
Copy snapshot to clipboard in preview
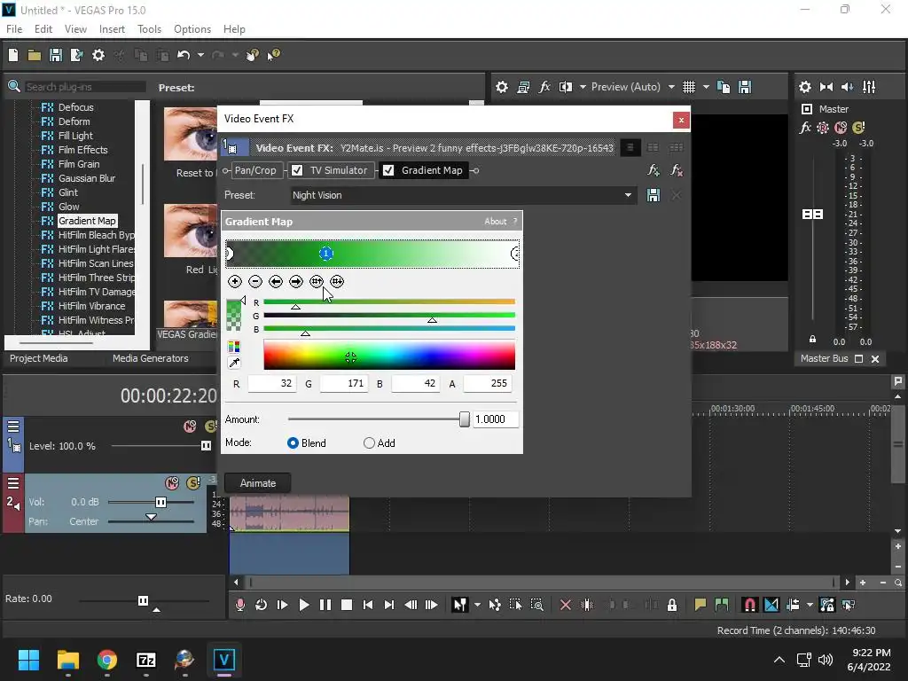pyautogui.click(x=724, y=88)
